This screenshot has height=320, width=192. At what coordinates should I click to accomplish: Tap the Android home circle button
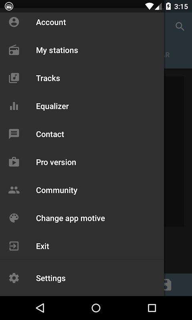(96, 308)
